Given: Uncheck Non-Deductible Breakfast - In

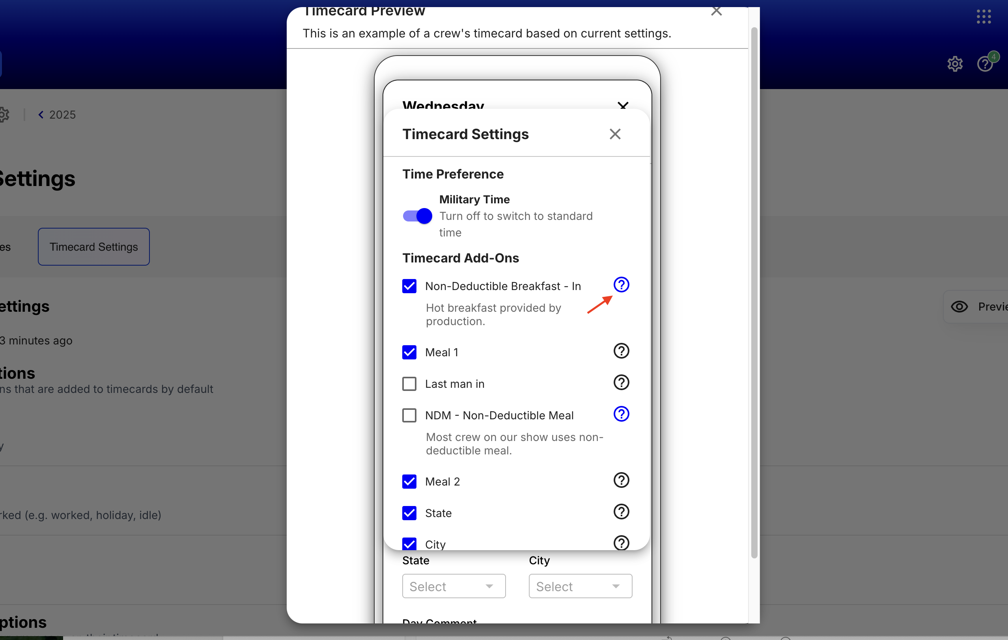Looking at the screenshot, I should tap(409, 286).
